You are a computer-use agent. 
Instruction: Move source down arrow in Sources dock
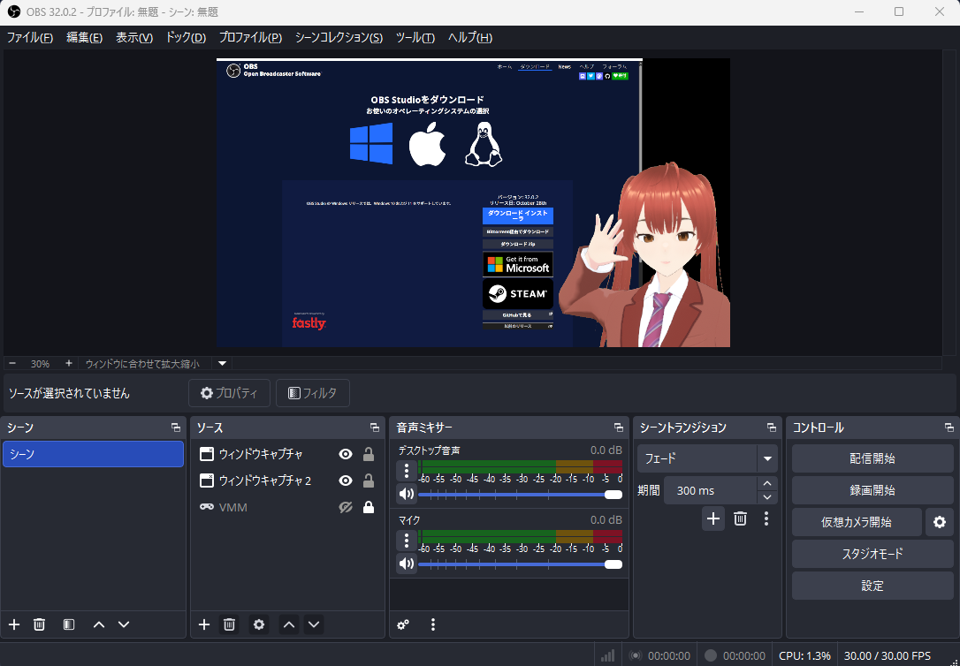(x=314, y=624)
